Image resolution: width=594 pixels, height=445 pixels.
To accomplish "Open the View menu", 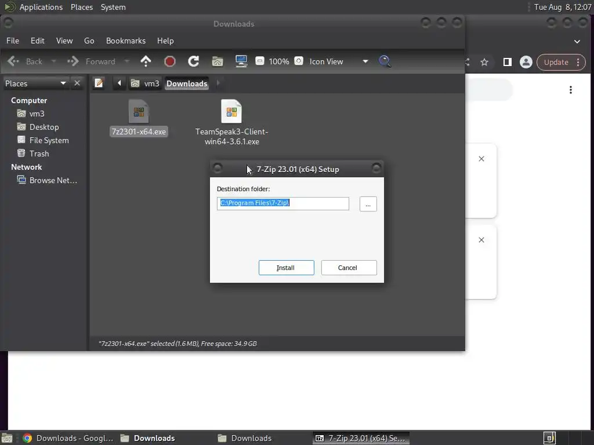I will pyautogui.click(x=64, y=41).
